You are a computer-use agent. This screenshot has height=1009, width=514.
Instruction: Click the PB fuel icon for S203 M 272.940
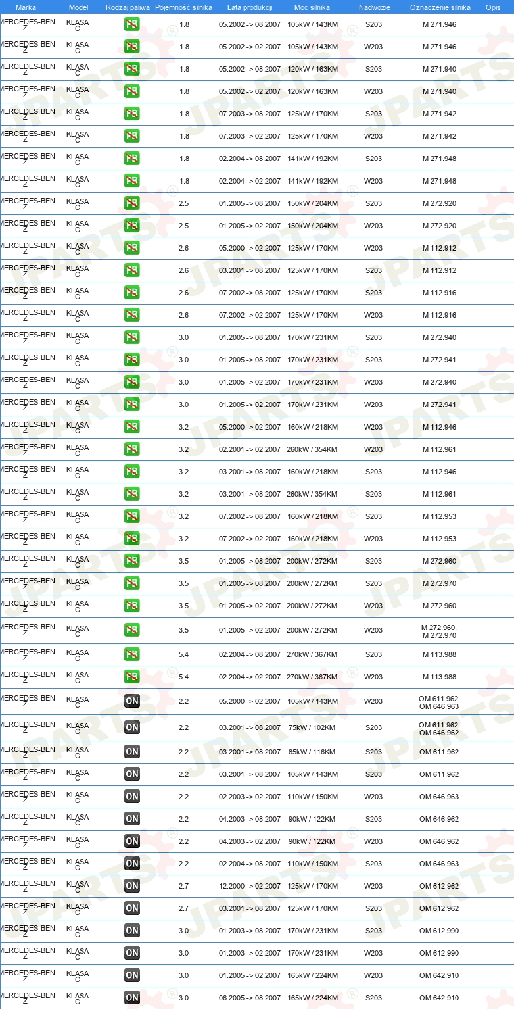point(132,337)
